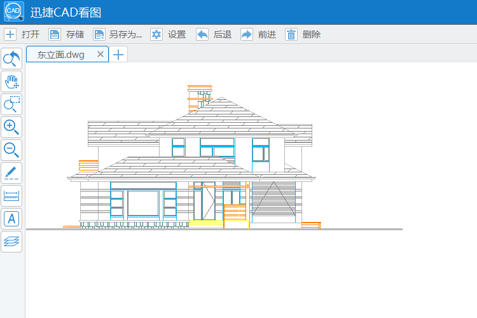Select the ruler measurement tool
This screenshot has width=477, height=318.
11,196
